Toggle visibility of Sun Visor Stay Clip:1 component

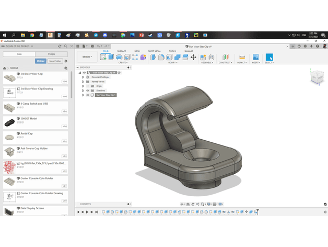point(88,95)
